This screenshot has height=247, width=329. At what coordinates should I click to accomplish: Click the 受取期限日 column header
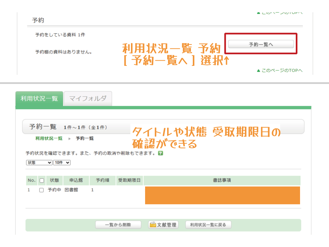[129, 180]
